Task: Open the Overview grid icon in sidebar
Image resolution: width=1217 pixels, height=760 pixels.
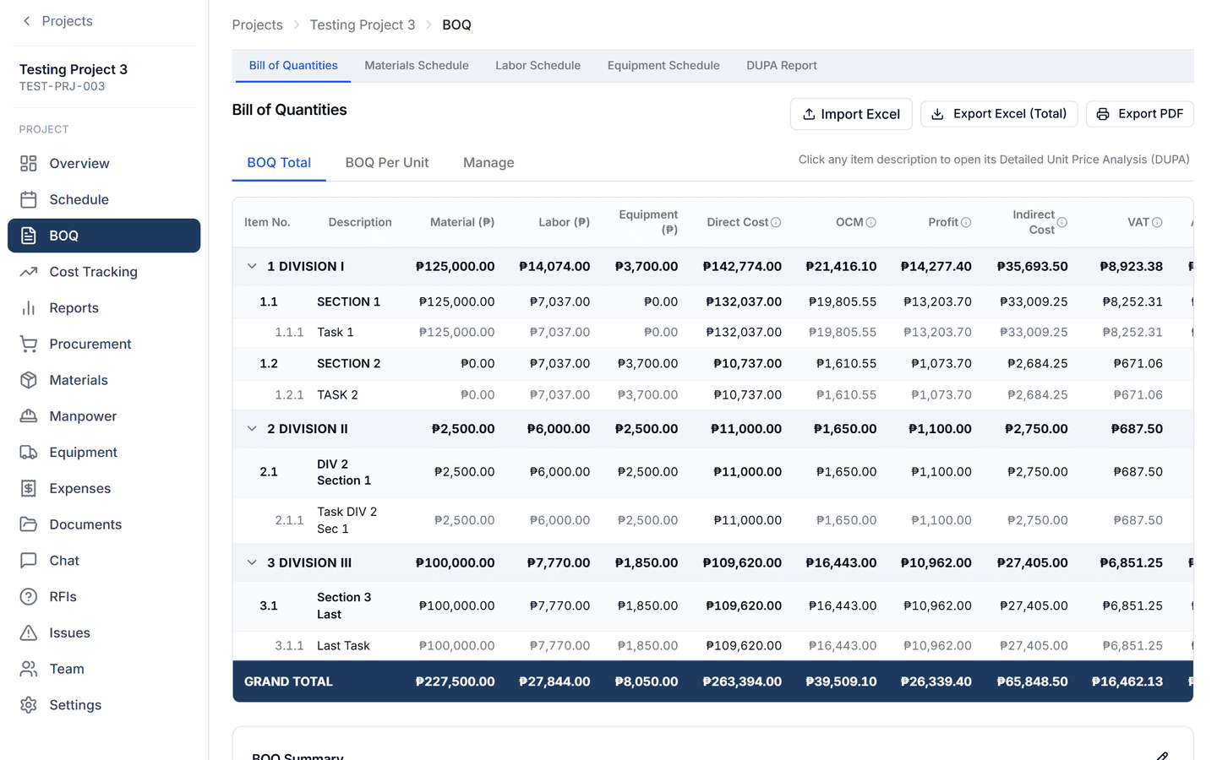Action: pos(29,164)
